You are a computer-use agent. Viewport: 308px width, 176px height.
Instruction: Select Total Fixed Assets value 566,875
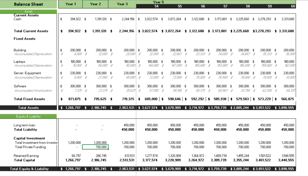point(288,99)
